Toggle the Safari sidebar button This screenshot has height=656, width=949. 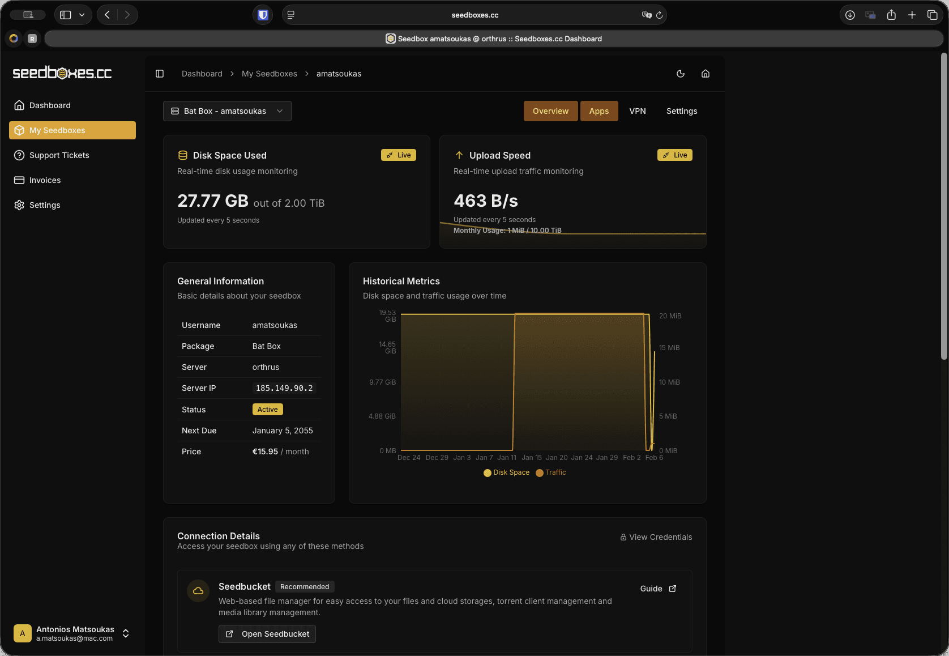point(66,15)
